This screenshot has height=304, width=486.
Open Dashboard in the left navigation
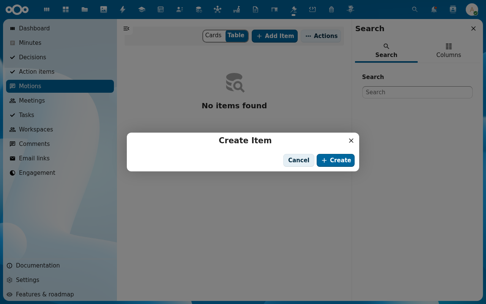coord(60,28)
